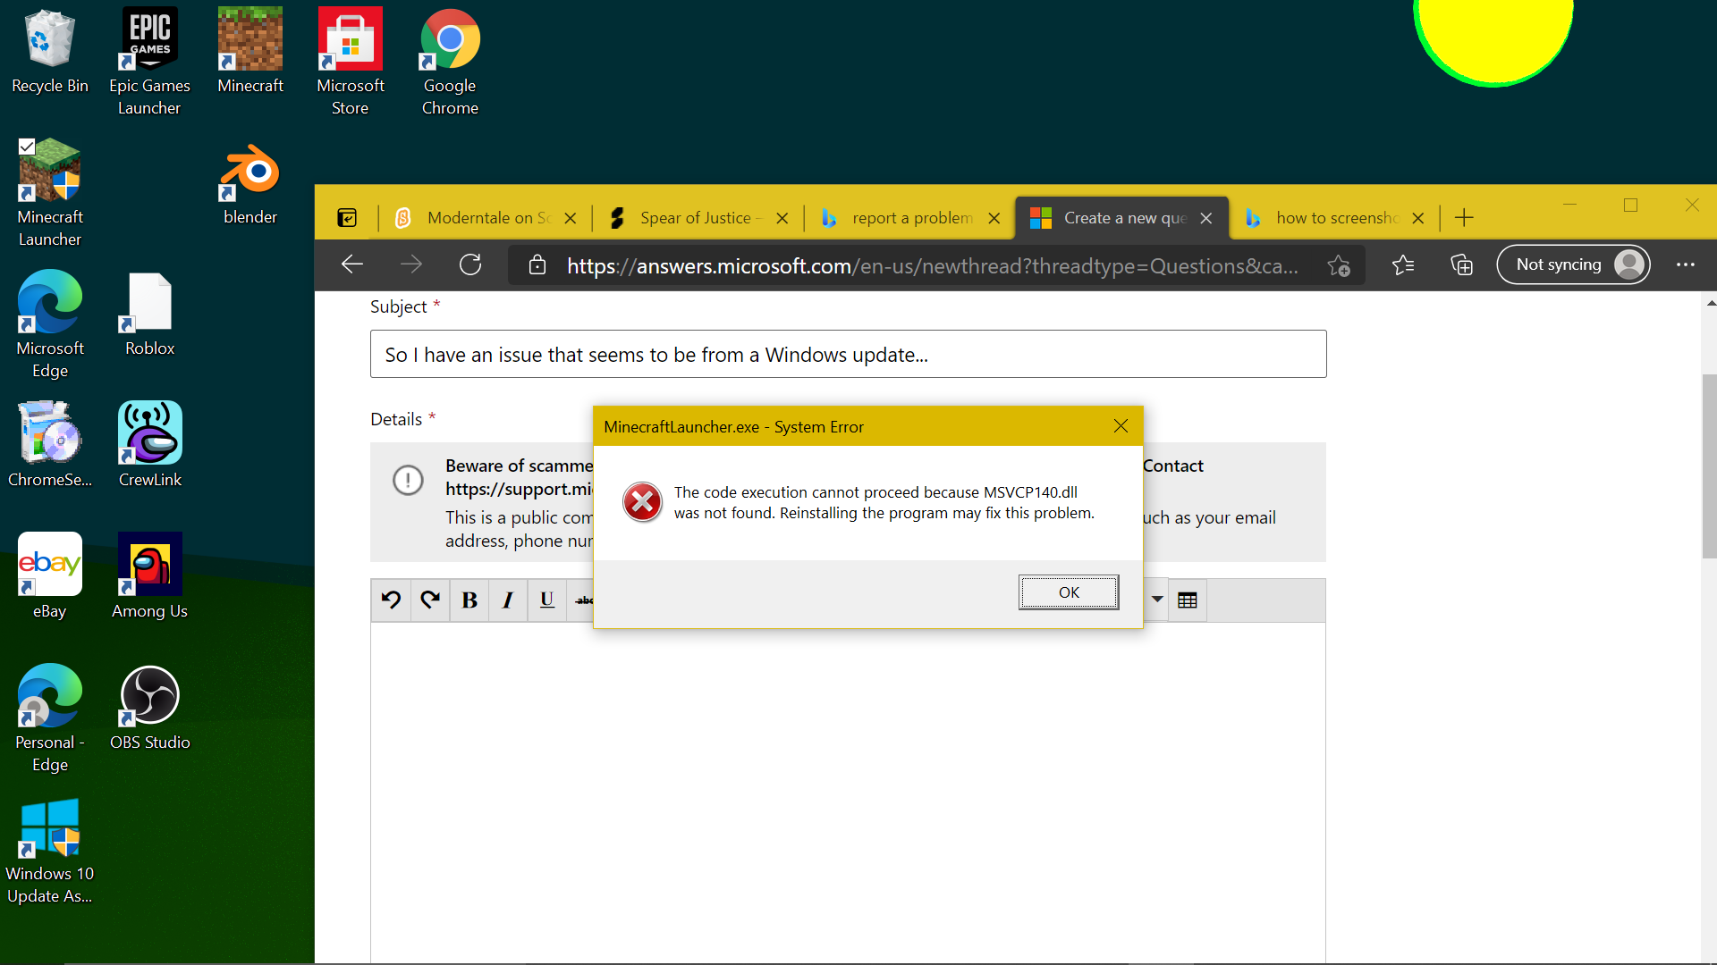Open the Roblox desktop shortcut
This screenshot has width=1717, height=965.
coord(149,315)
